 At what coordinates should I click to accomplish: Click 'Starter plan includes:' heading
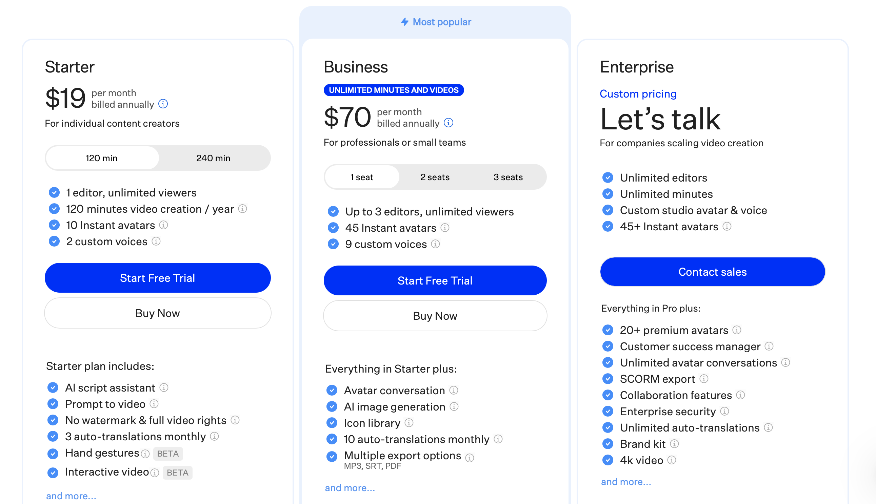pyautogui.click(x=100, y=366)
